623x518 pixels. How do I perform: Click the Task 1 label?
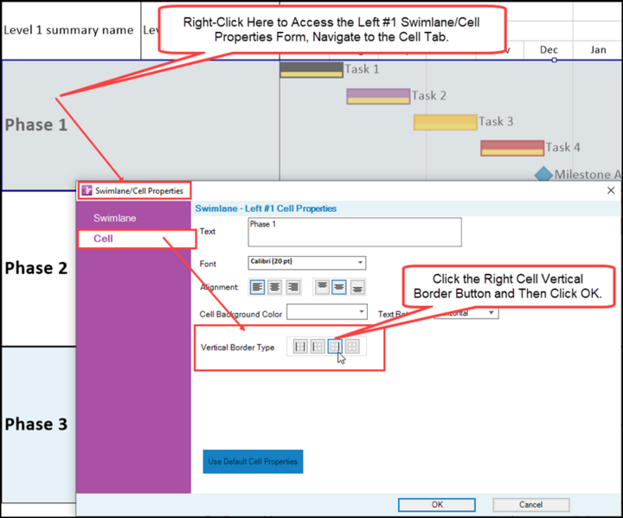(x=362, y=69)
